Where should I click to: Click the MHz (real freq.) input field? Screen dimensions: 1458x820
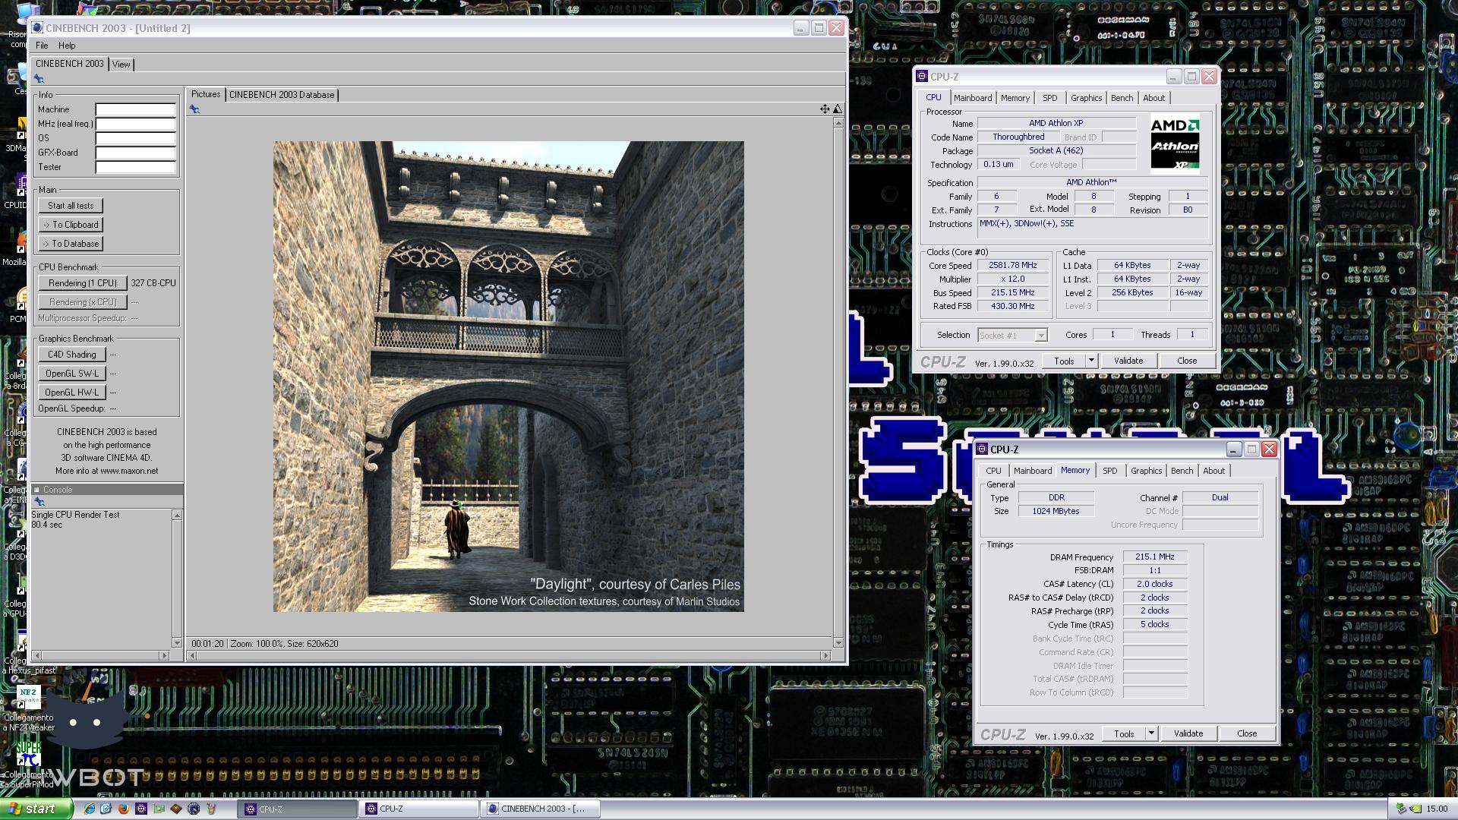(135, 124)
